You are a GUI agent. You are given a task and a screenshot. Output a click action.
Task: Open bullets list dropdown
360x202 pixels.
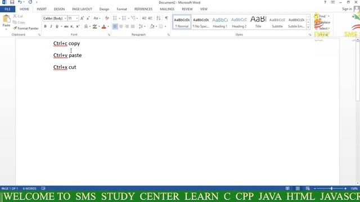coord(119,19)
